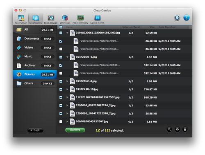This screenshot has width=205, height=155.
Task: Click the 1.81 MB size value
Action: coord(152,121)
